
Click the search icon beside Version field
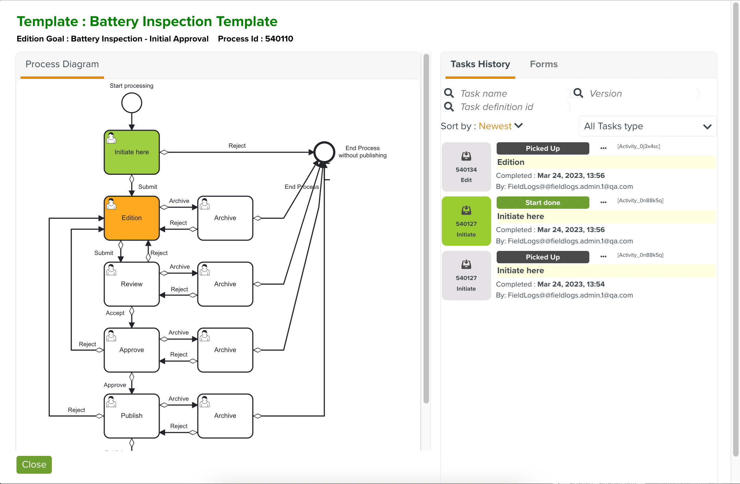(x=578, y=93)
